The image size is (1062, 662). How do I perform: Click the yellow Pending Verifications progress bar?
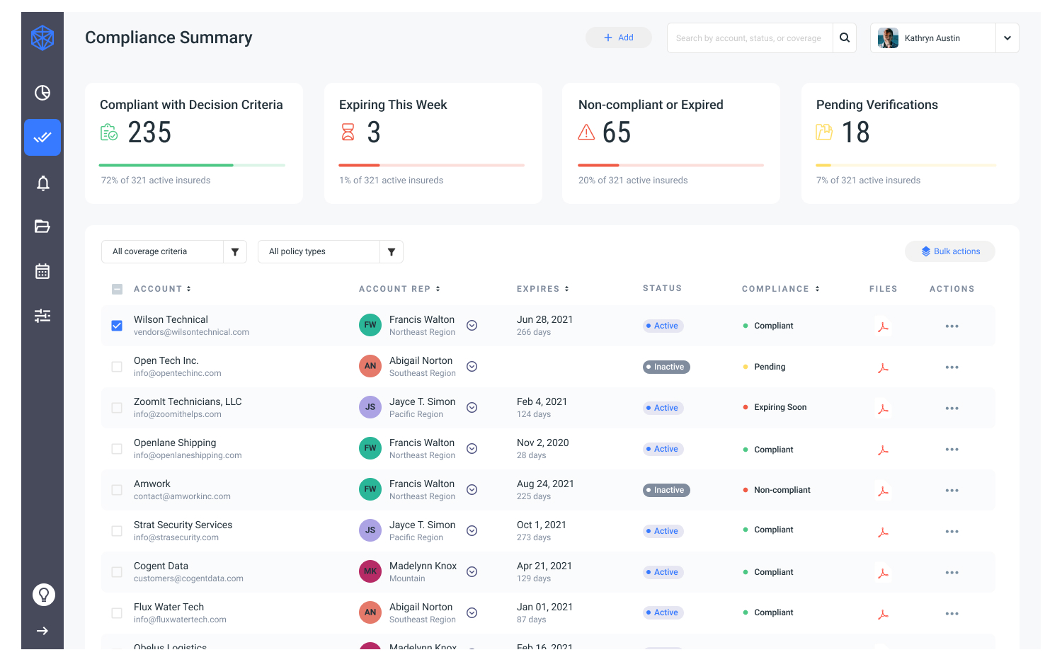click(x=906, y=165)
